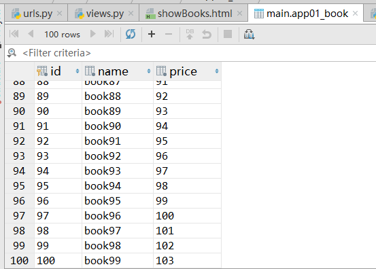
Task: Click price cell with value 92
Action: pyautogui.click(x=187, y=96)
